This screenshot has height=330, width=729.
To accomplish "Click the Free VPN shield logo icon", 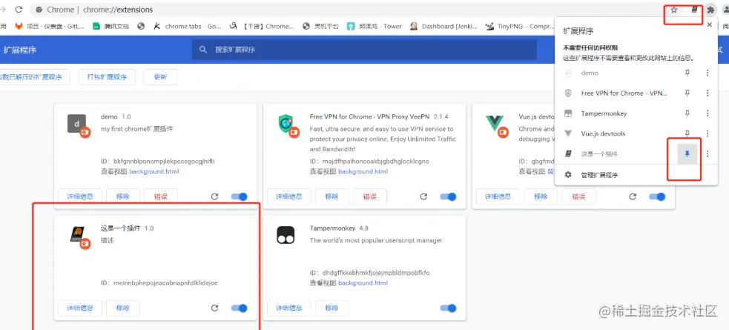I will 286,124.
